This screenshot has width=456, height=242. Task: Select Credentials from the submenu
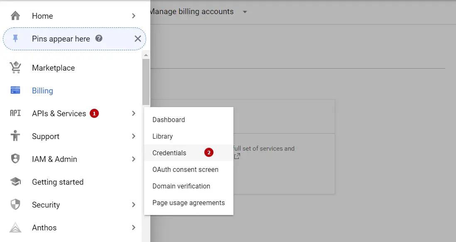tap(169, 153)
